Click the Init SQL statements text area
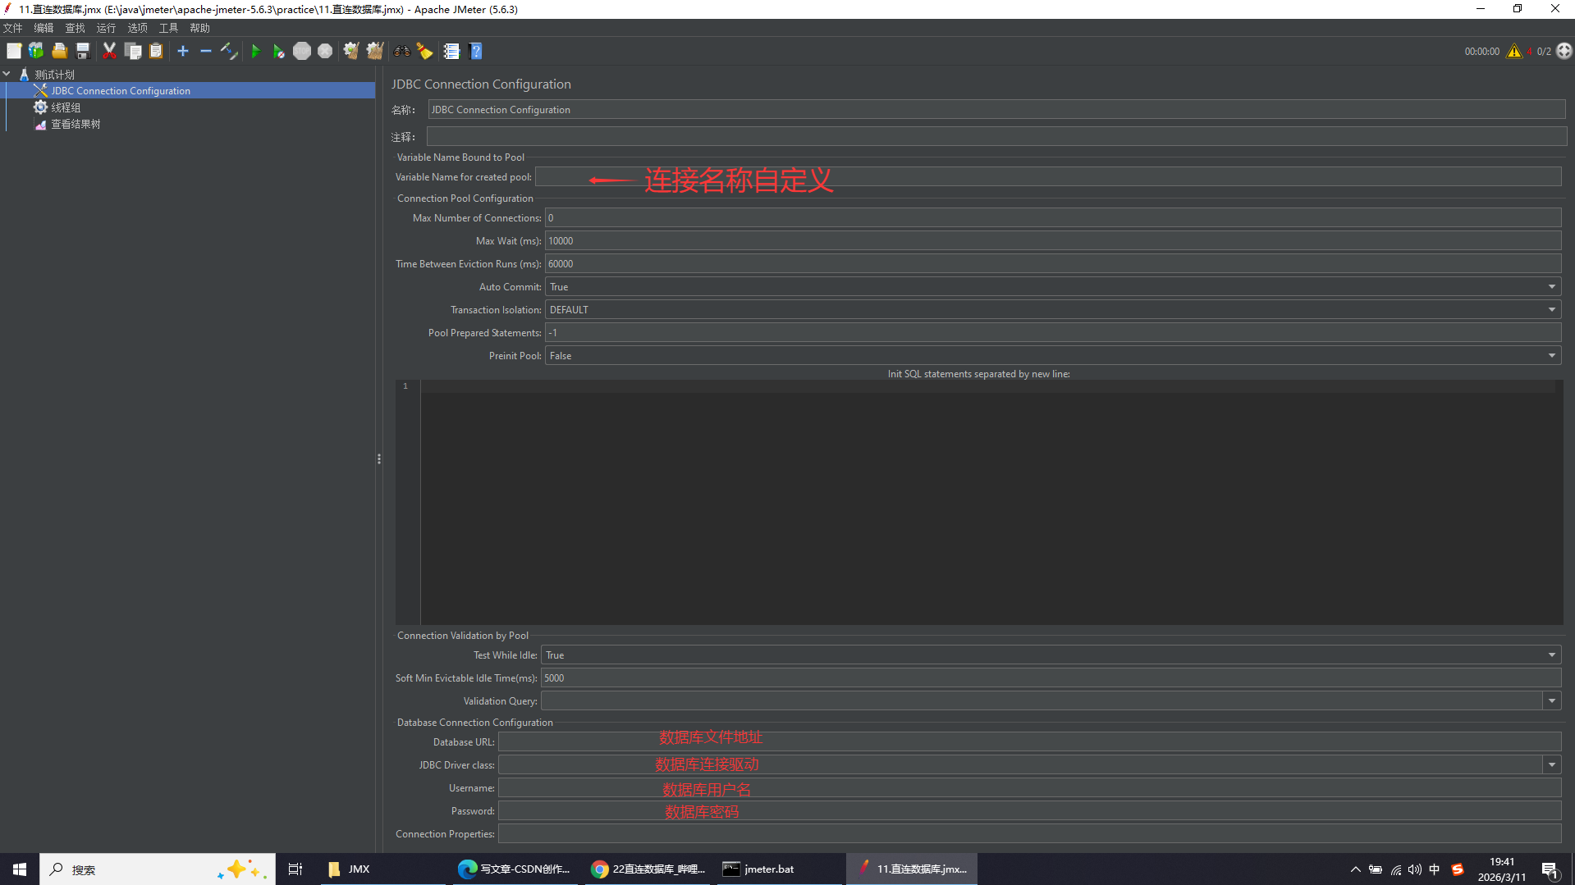The height and width of the screenshot is (885, 1575). 991,502
